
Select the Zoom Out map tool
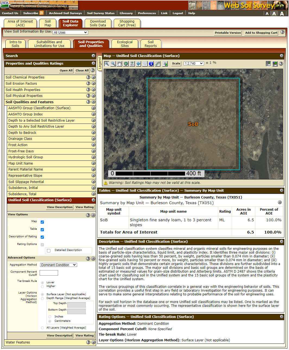113,64
